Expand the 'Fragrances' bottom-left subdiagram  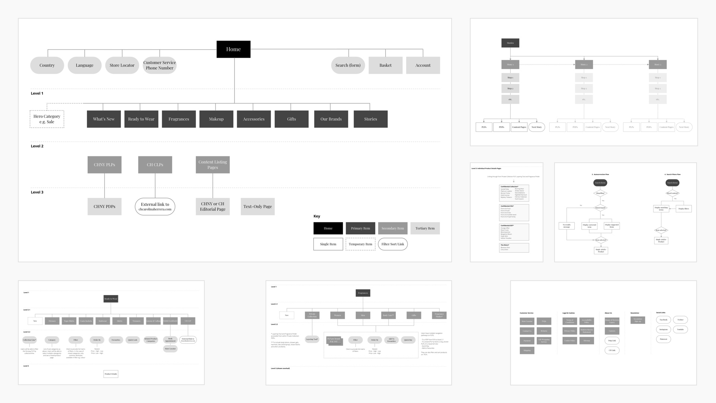click(363, 293)
